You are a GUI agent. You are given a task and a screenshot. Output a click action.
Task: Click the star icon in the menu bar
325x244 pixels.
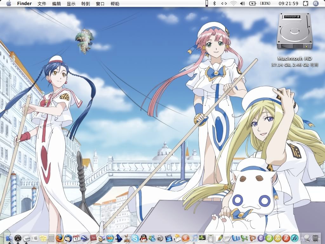pyautogui.click(x=306, y=3)
